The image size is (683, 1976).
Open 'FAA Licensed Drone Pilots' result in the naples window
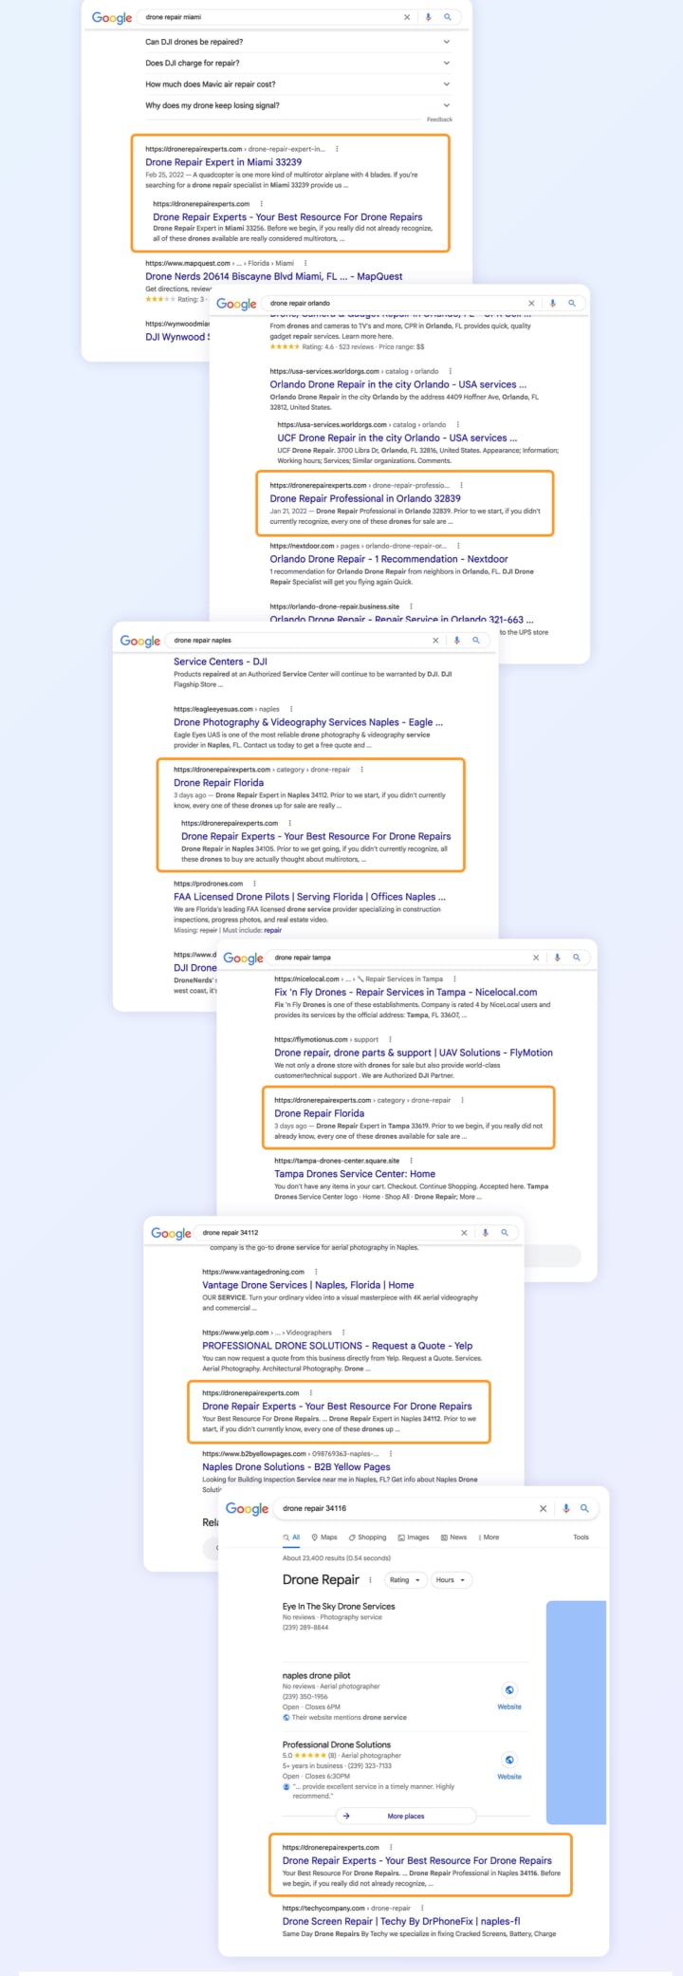tap(309, 896)
